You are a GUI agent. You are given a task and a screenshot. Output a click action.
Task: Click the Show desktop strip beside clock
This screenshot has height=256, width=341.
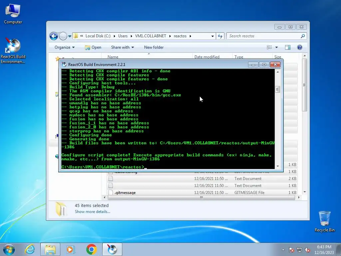339,249
